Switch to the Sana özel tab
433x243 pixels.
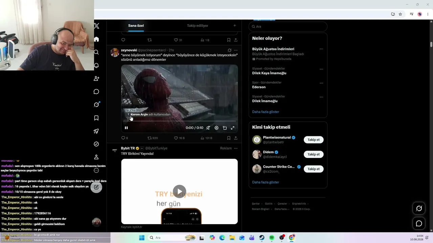click(x=136, y=26)
